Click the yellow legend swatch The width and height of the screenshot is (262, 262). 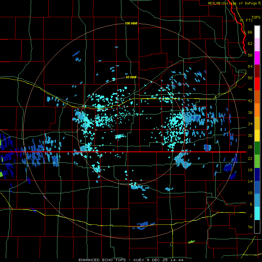[257, 136]
